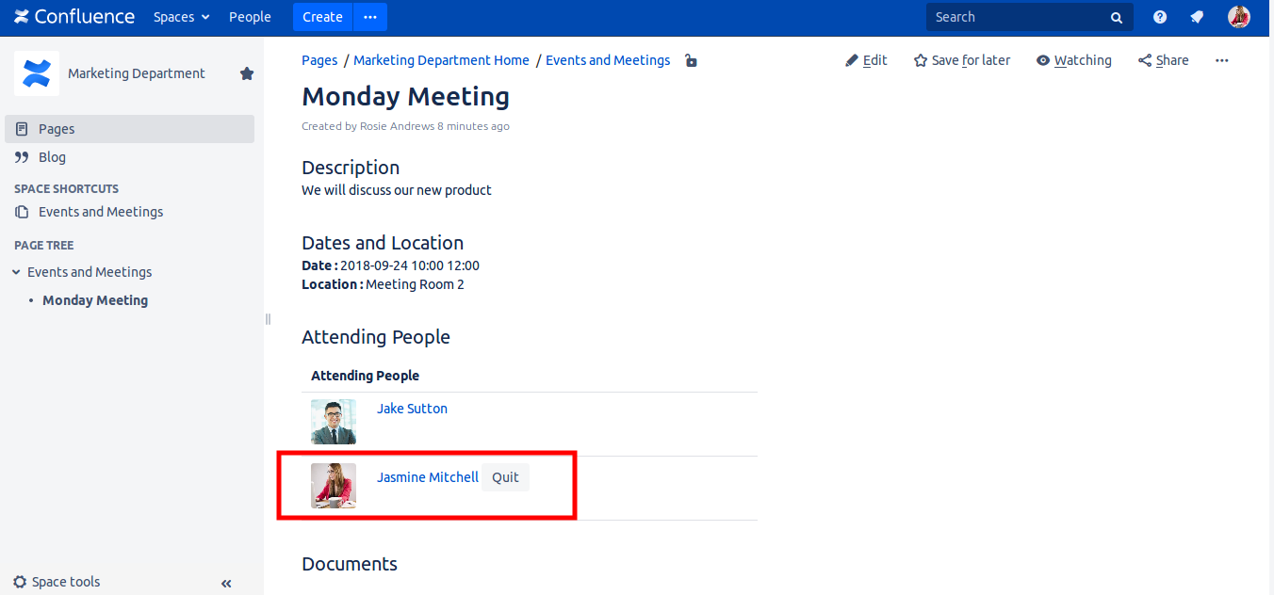Star the Marketing Department space
The width and height of the screenshot is (1274, 595).
pos(247,73)
